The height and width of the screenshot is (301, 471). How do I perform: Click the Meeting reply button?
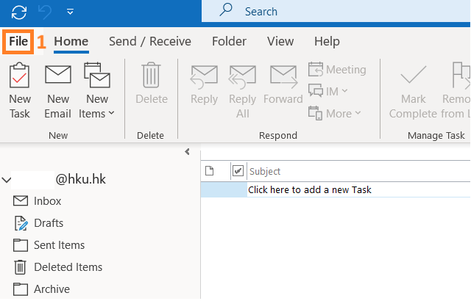click(337, 70)
